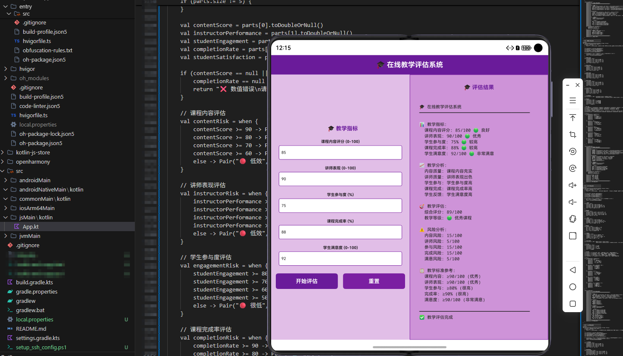Click the 学生参与度 input field with 75
623x356 pixels.
(x=340, y=205)
